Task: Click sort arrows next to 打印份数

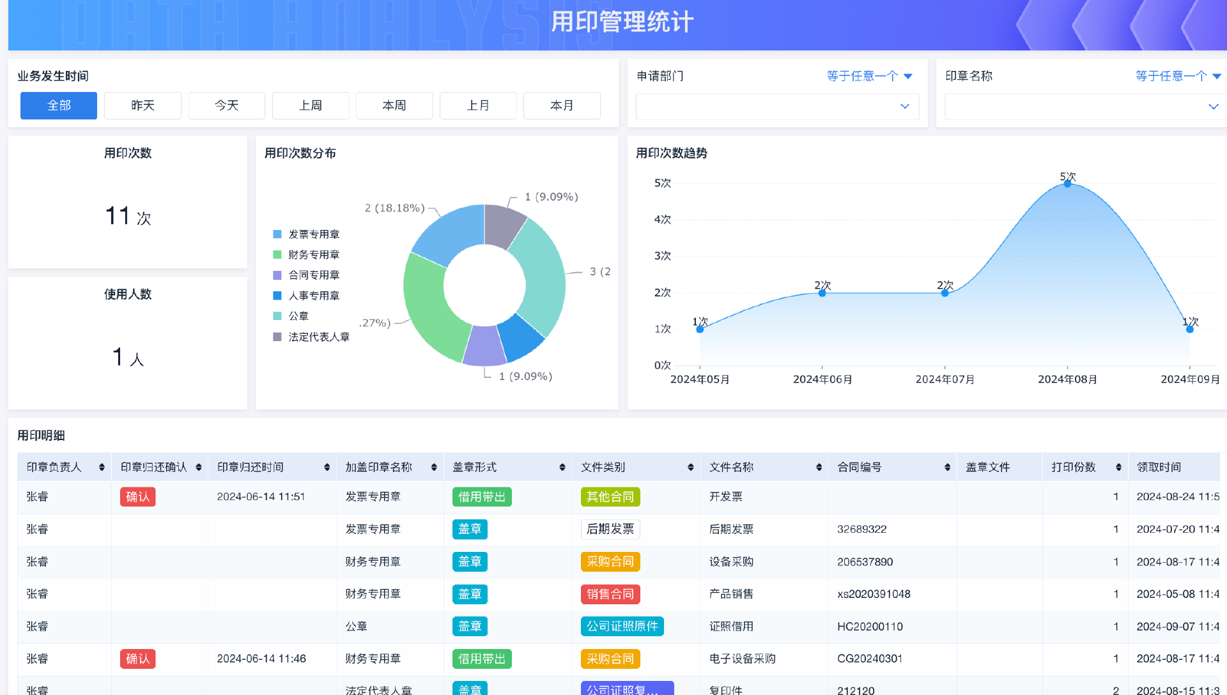Action: click(1118, 468)
